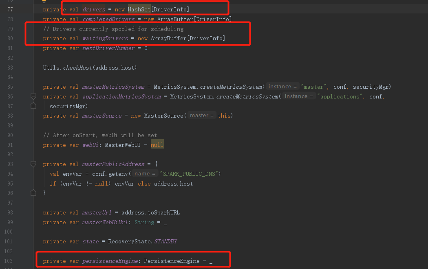
Task: Click 'createMetricsSystem' call on line 85
Action: point(231,87)
